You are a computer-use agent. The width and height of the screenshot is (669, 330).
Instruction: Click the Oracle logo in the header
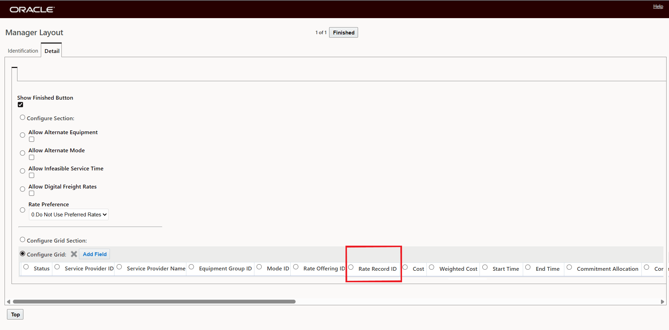click(x=32, y=9)
